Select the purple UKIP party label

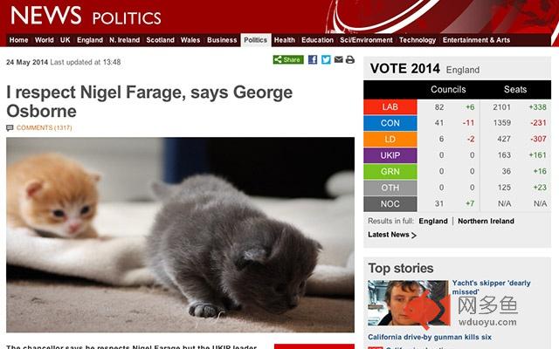coord(390,155)
